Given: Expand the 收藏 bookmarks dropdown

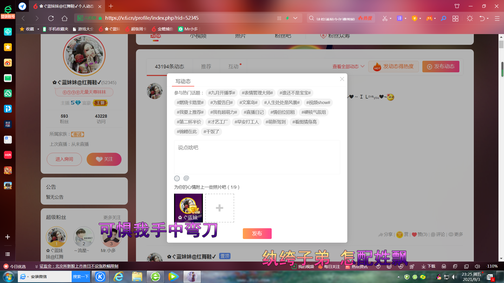Looking at the screenshot, I should tap(38, 29).
